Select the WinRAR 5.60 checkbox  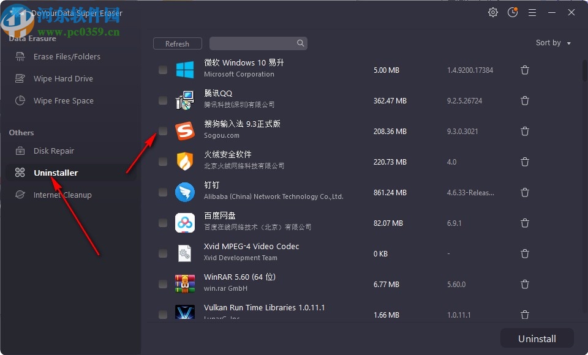(x=163, y=284)
